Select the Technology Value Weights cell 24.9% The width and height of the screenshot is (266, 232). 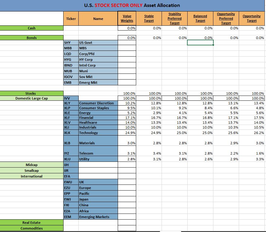[127, 133]
